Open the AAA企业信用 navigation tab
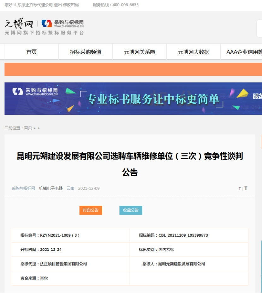Image resolution: width=262 pixels, height=293 pixels. coord(244,52)
